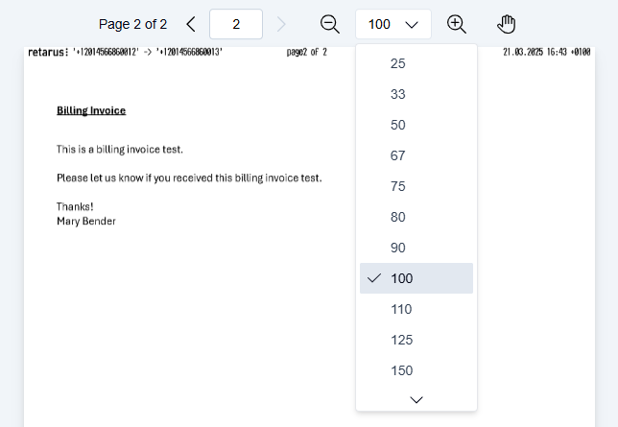Collapse the zoom level dropdown
Screen dimensions: 618x427
[x=393, y=24]
